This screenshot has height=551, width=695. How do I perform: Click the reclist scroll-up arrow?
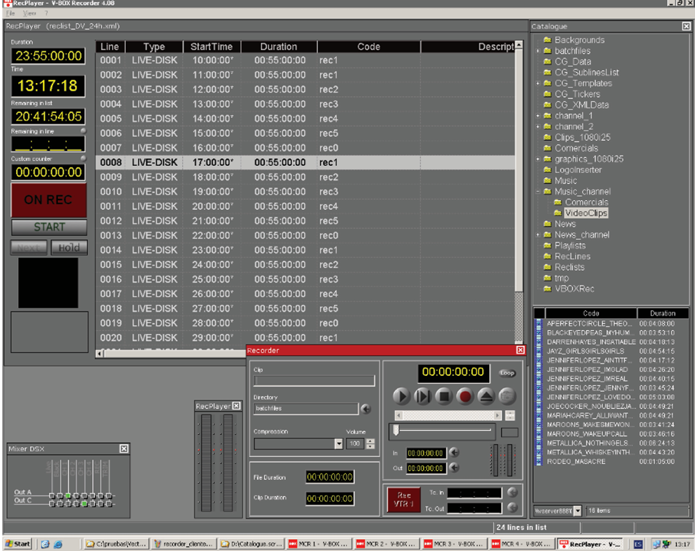518,45
